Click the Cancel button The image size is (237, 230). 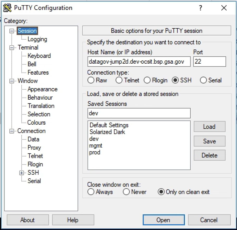click(209, 220)
